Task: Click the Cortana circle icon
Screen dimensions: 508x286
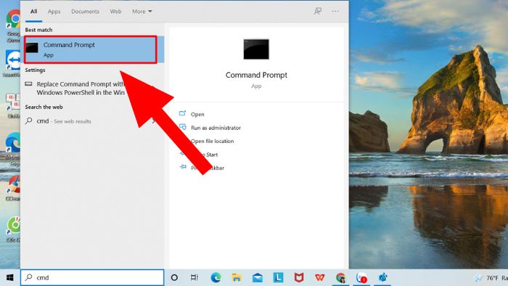Action: click(174, 277)
